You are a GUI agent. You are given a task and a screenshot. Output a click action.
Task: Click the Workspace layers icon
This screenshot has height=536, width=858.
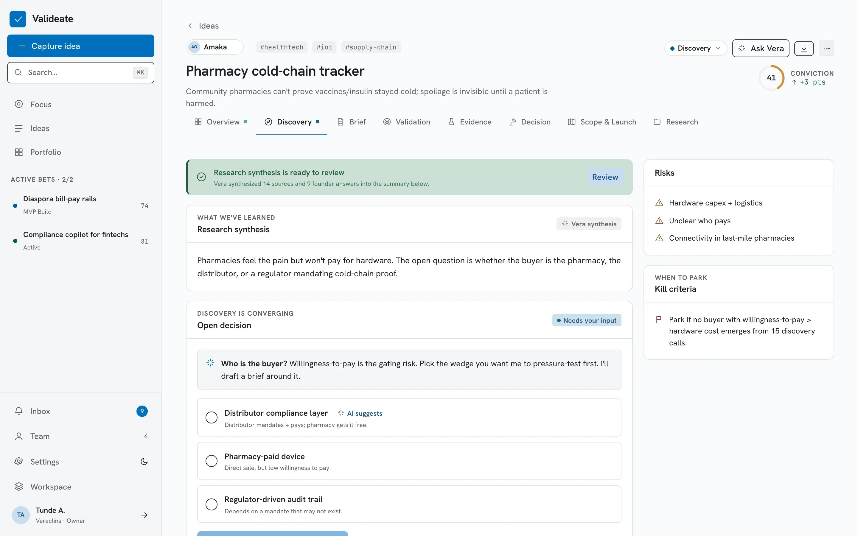coord(19,487)
